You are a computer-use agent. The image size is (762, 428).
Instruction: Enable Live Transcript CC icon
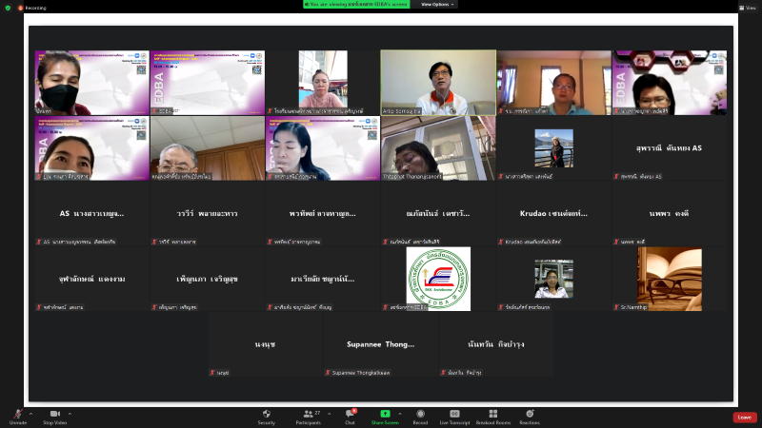click(454, 414)
